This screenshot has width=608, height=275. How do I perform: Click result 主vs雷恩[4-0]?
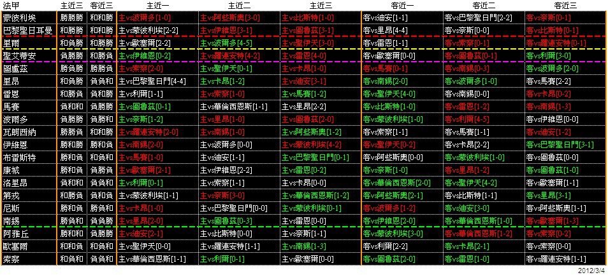[x=304, y=56]
